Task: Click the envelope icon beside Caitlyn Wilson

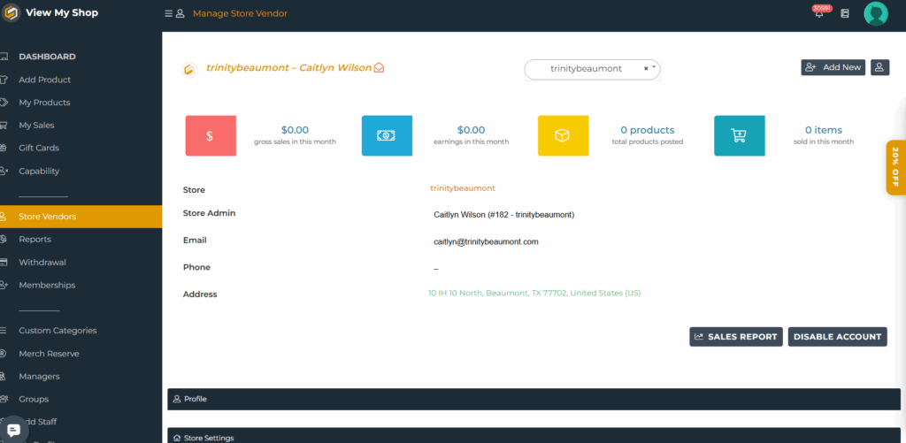Action: click(379, 68)
